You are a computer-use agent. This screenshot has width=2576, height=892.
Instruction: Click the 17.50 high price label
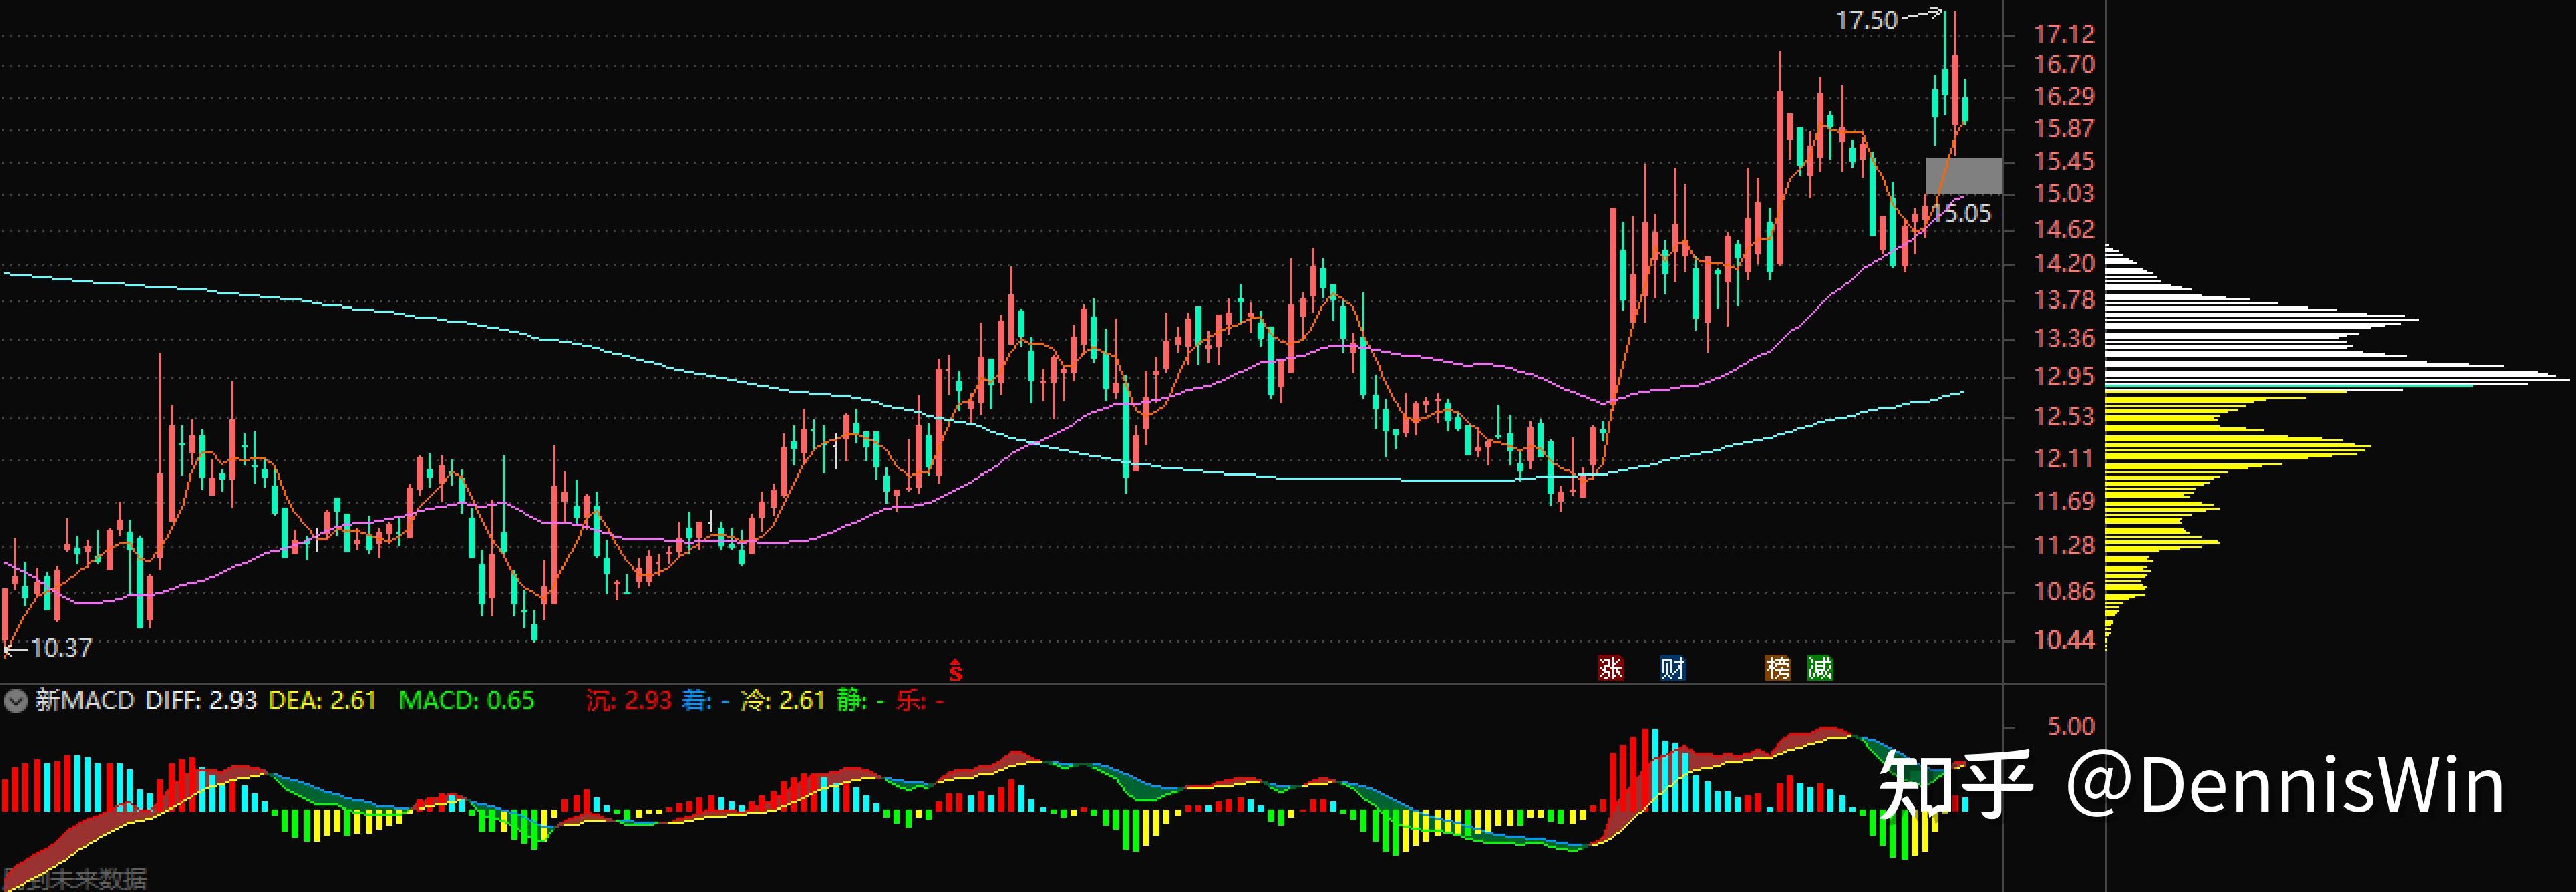pyautogui.click(x=1866, y=20)
